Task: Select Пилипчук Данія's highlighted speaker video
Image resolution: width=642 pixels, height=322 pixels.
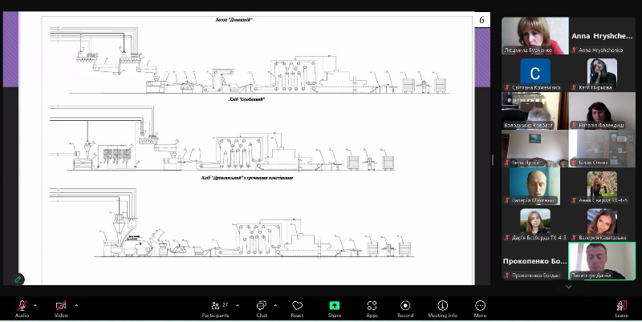Action: (x=602, y=261)
